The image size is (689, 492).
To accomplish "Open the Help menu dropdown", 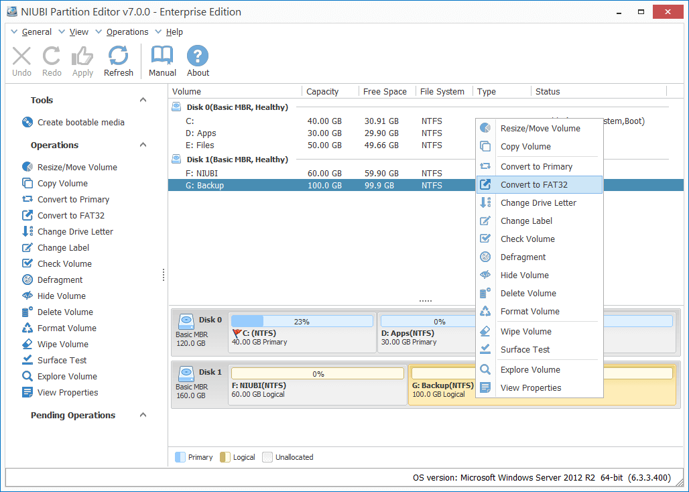I will tap(169, 32).
